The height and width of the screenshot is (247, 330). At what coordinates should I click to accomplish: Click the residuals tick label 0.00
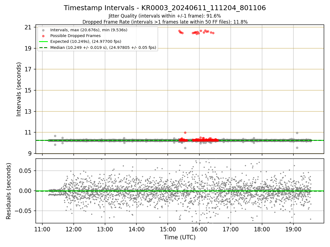pos(26,191)
